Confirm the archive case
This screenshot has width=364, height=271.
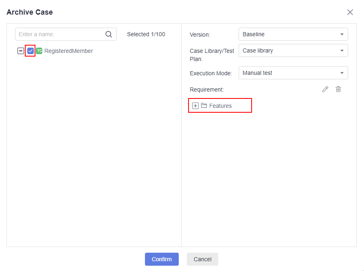coord(162,259)
